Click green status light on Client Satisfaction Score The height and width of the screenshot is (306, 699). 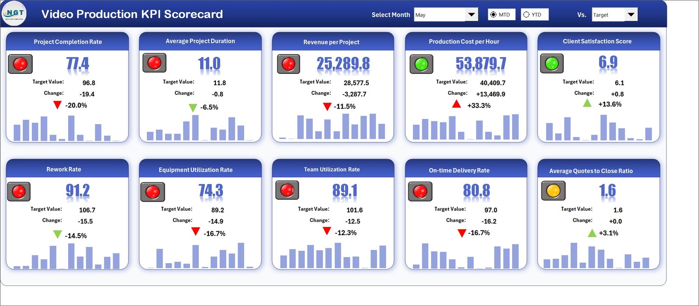552,63
